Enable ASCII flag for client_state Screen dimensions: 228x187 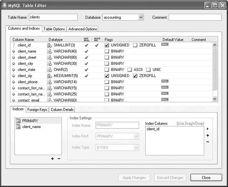click(130, 70)
